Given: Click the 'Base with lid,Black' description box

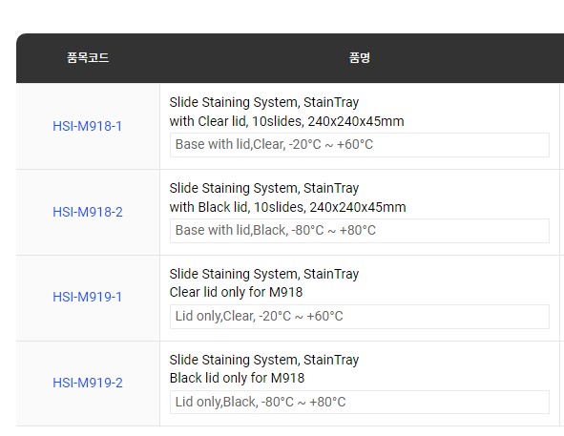Looking at the screenshot, I should tap(360, 231).
